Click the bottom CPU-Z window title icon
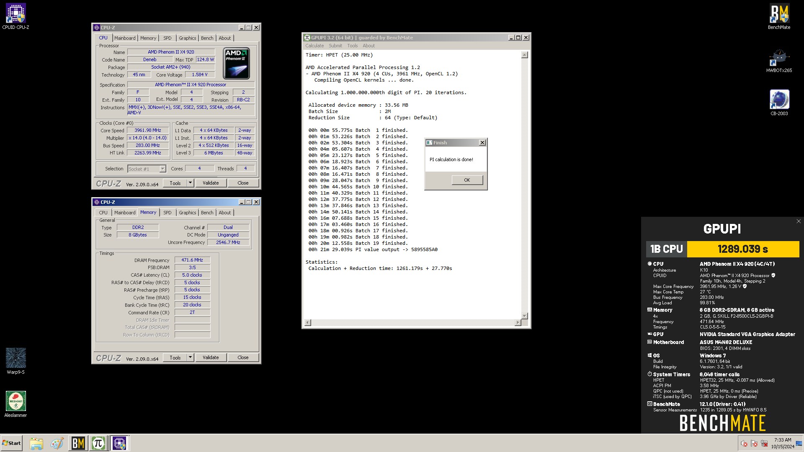This screenshot has width=804, height=452. pyautogui.click(x=97, y=202)
